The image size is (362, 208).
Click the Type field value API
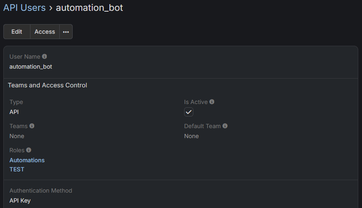point(14,112)
